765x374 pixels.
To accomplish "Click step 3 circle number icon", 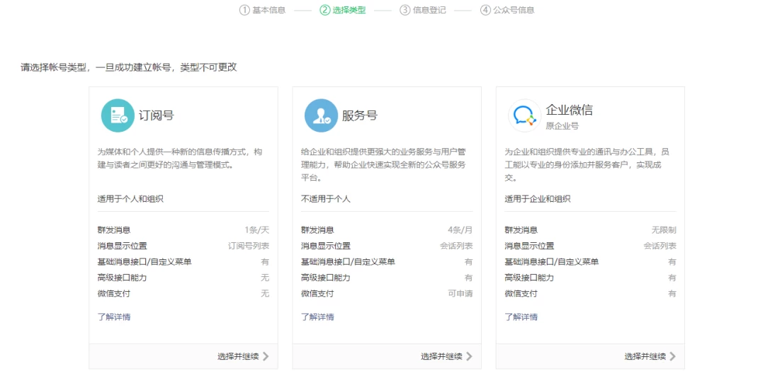I will tap(405, 10).
